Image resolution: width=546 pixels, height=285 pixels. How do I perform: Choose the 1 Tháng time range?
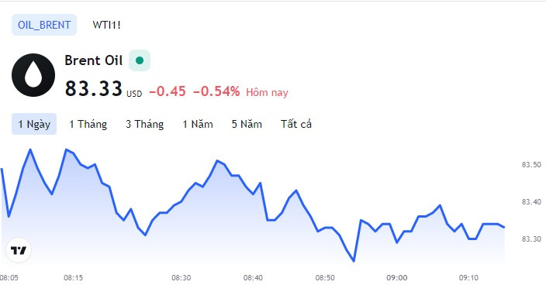coord(88,124)
